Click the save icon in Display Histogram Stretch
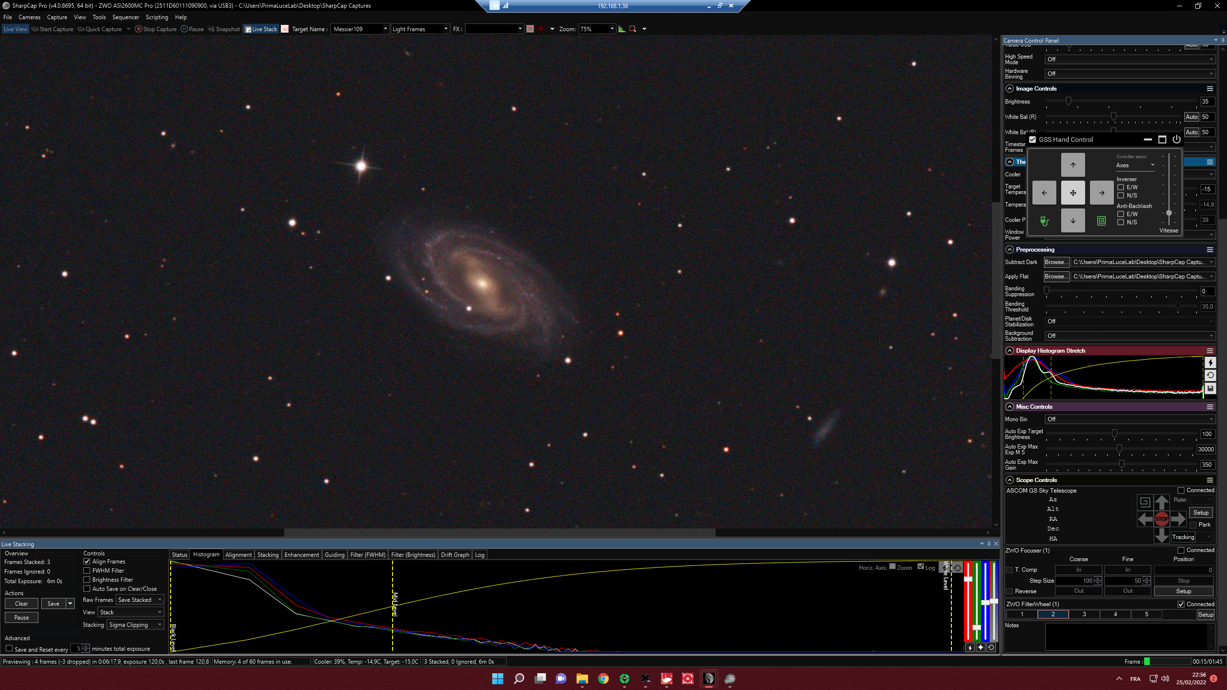 tap(1210, 388)
